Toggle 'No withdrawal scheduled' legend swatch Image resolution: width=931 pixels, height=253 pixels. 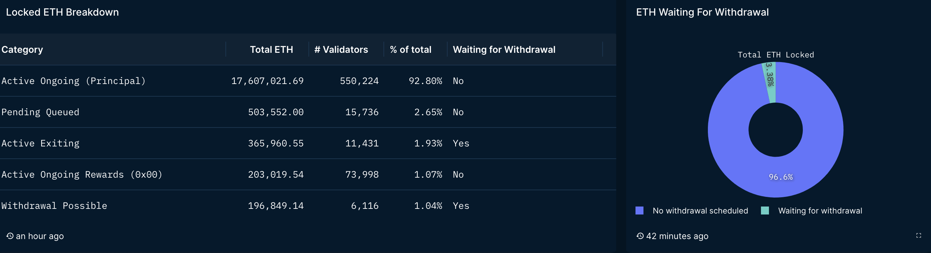[639, 211]
